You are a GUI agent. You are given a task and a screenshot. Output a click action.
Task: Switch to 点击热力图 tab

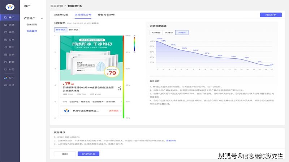coord(61,15)
